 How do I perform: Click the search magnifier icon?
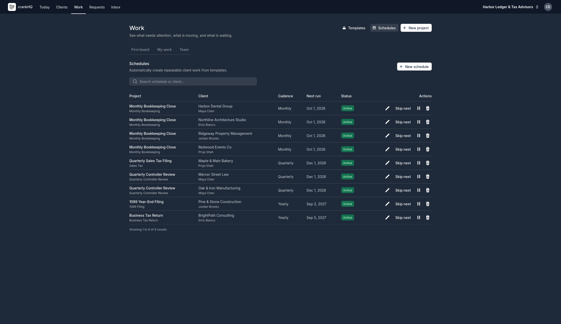click(135, 81)
